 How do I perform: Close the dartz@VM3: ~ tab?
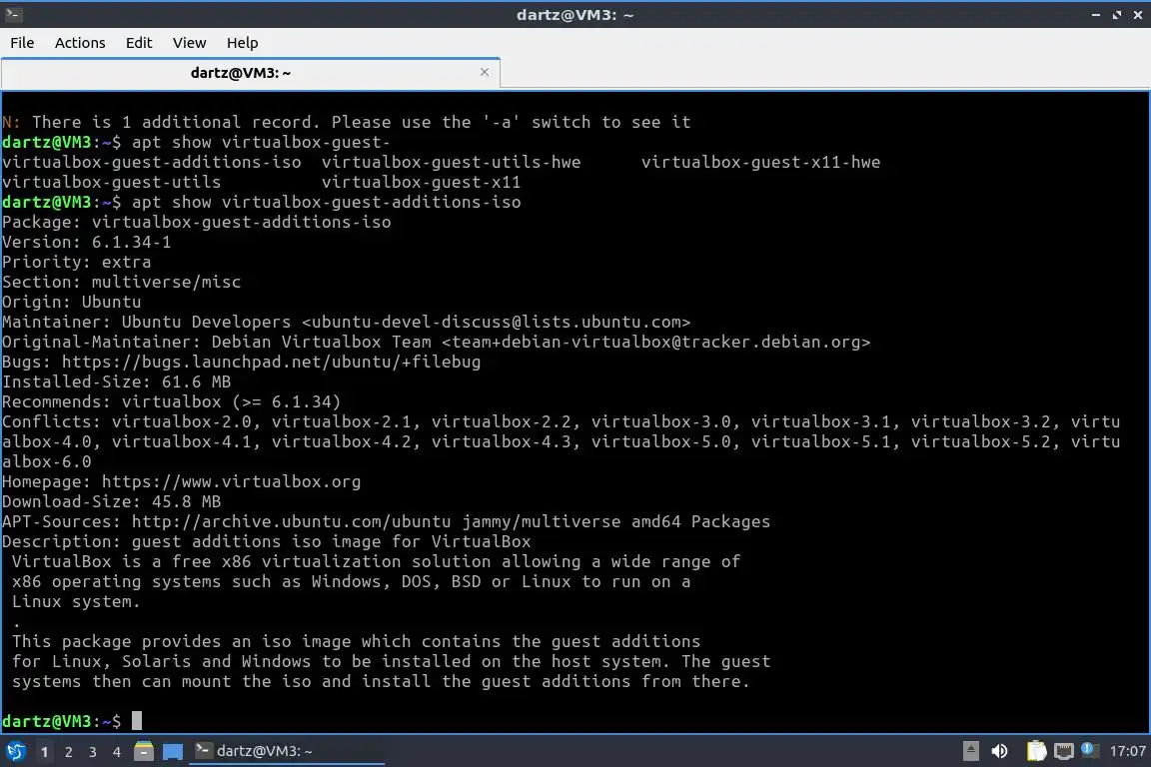click(x=485, y=72)
